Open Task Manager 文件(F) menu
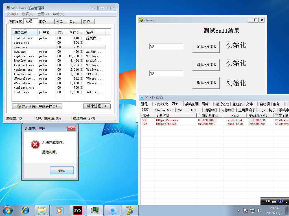Screen dimensions: 289x216 [x=12, y=14]
